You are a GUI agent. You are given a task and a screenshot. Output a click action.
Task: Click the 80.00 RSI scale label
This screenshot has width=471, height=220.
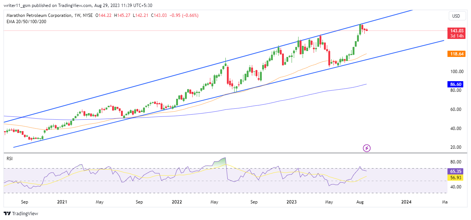456,162
